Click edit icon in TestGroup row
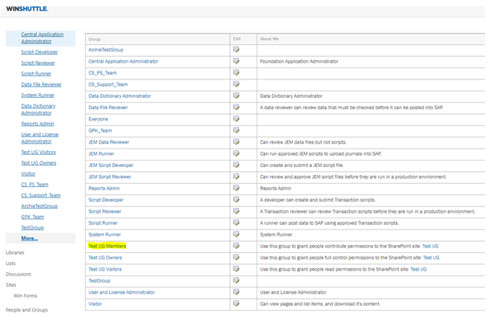Viewport: 497px width, 326px height. 236,280
